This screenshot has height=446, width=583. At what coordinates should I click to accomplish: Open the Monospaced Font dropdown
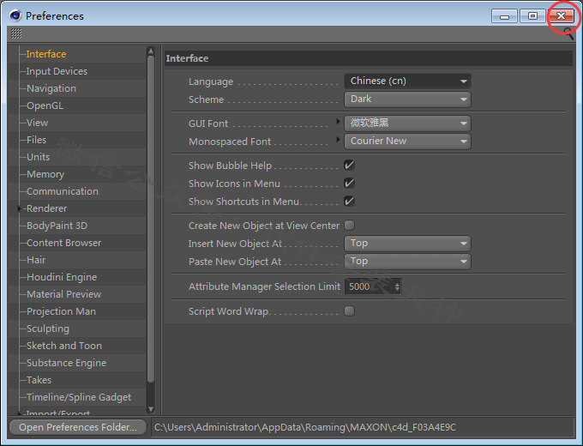[407, 142]
